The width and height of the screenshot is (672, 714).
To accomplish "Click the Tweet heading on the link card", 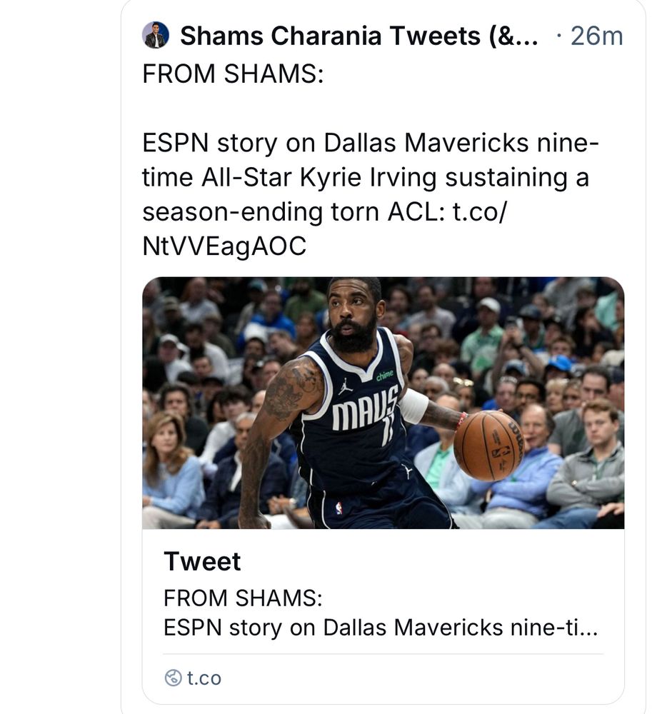I will pos(202,561).
